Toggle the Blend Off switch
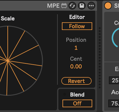This screenshot has height=112, width=119. tap(77, 103)
